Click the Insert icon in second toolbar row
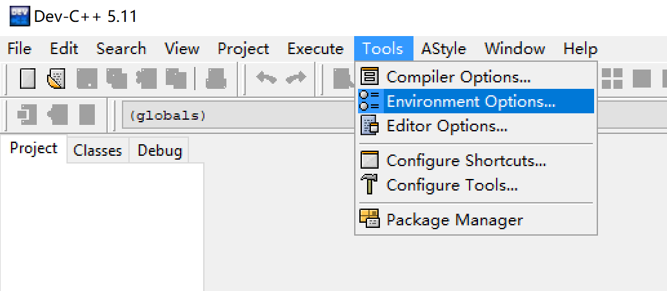667x291 pixels. (x=27, y=115)
